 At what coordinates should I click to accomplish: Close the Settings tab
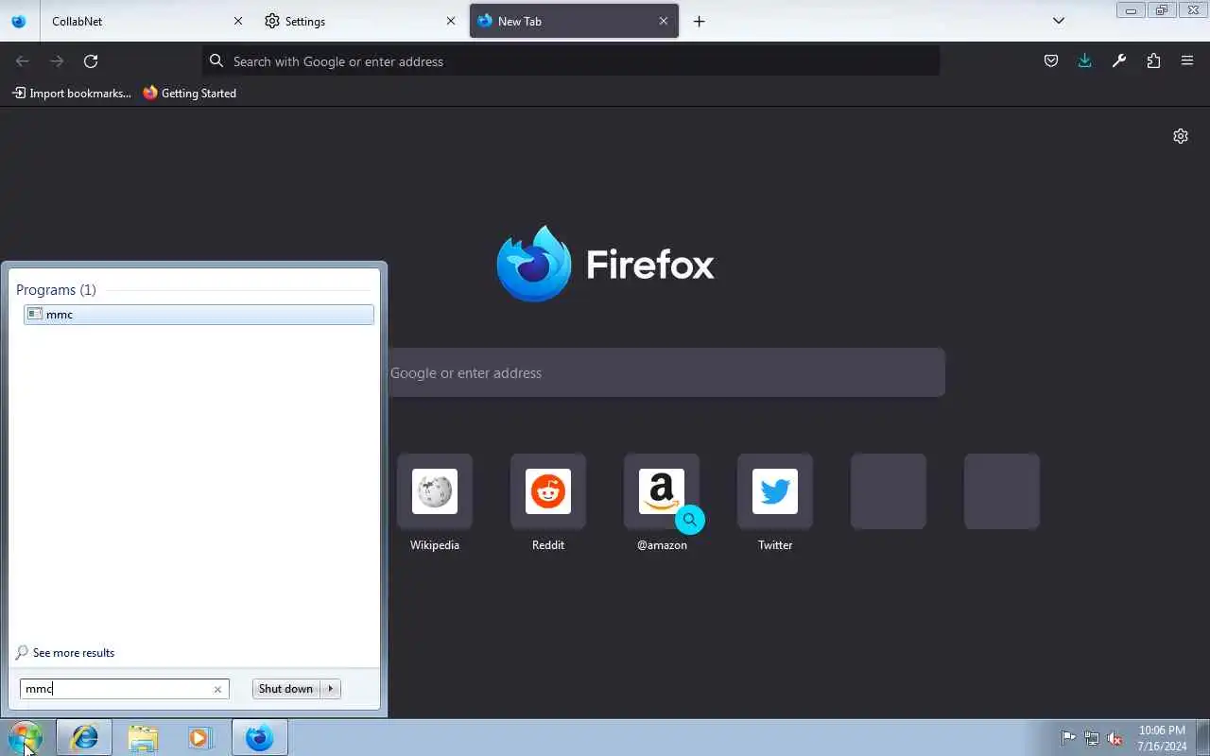[451, 21]
